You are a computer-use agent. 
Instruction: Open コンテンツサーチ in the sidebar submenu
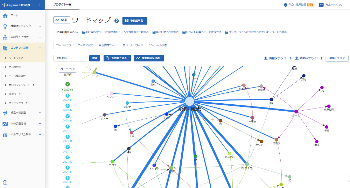[18, 103]
